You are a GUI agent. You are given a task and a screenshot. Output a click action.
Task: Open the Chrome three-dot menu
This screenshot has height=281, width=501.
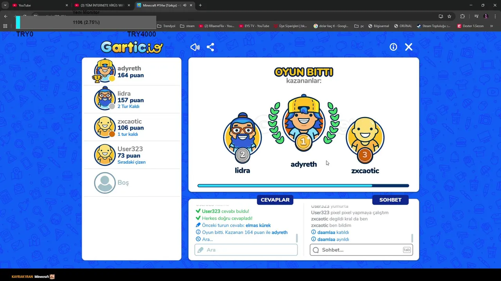[495, 16]
